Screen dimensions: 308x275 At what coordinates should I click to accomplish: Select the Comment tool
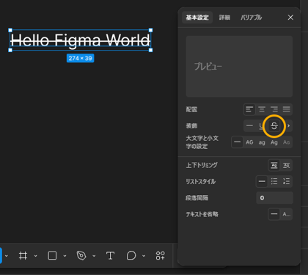point(131,256)
